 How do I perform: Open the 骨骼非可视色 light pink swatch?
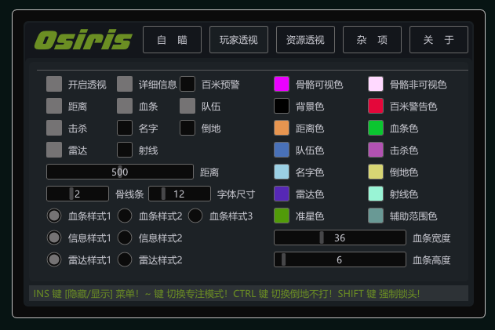pyautogui.click(x=376, y=84)
